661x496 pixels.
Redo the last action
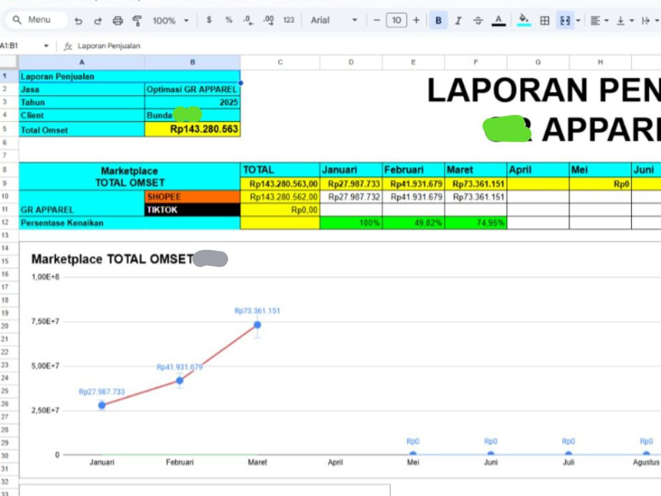pyautogui.click(x=98, y=21)
